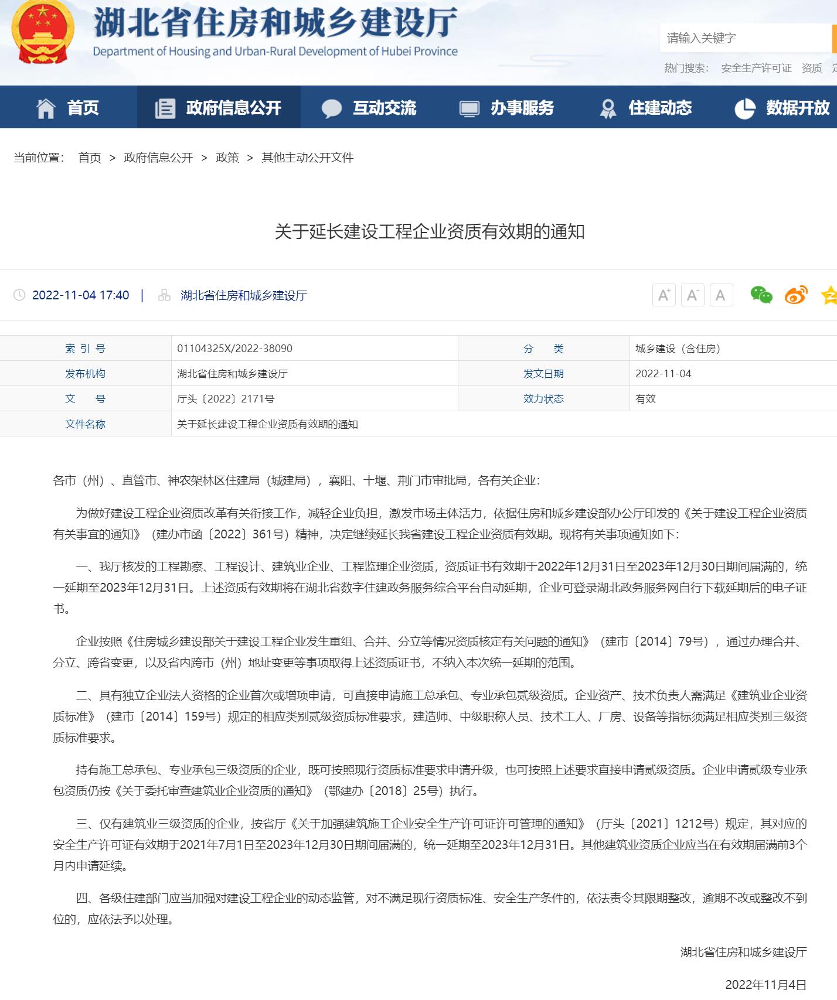Increase font size with A+ button
This screenshot has height=1000, width=837.
coord(664,295)
